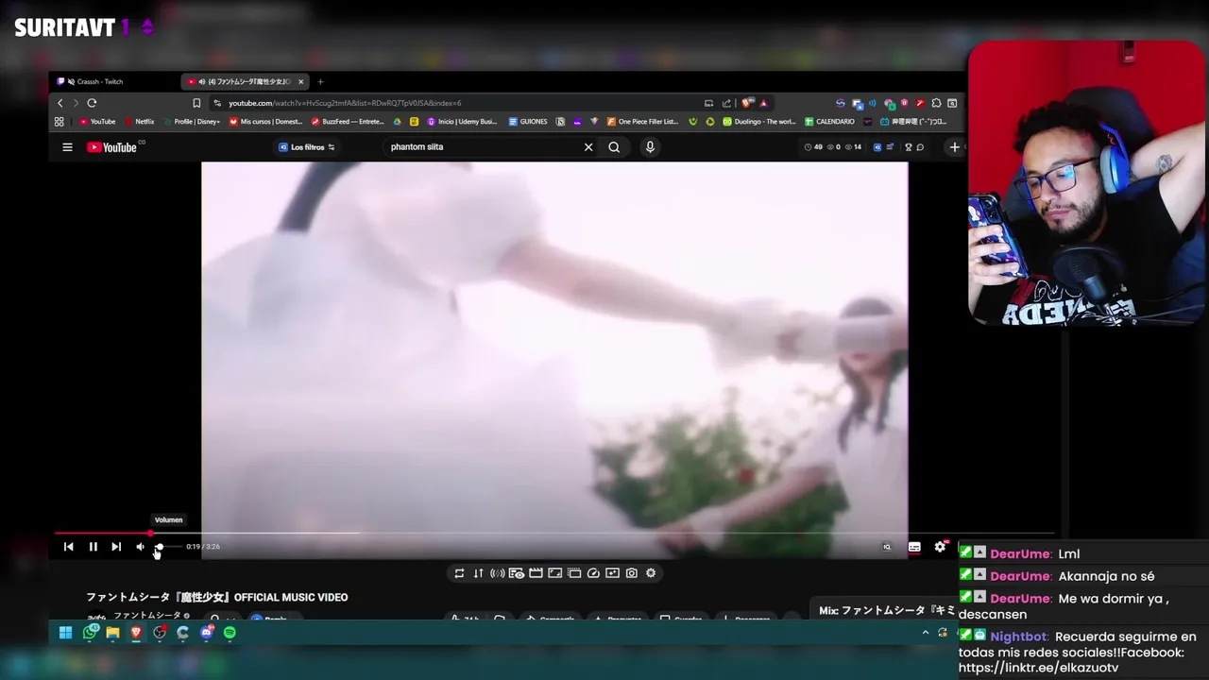The height and width of the screenshot is (680, 1209).
Task: Clear the search text with X
Action: point(588,147)
